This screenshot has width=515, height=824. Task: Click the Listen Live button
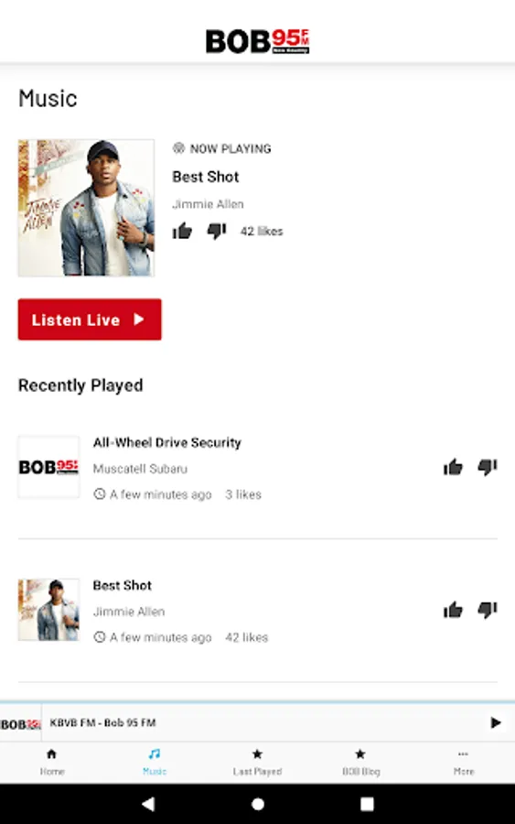pos(90,320)
